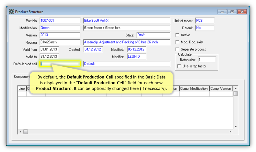The width and height of the screenshot is (256, 152).
Task: Enable Use scrap factor checkbox
Action: pyautogui.click(x=179, y=66)
